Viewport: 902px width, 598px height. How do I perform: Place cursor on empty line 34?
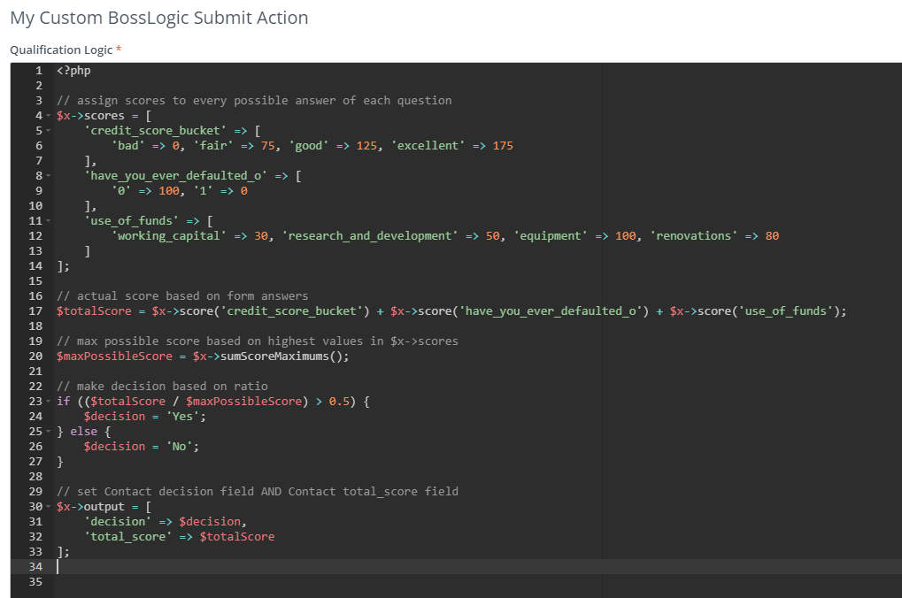pyautogui.click(x=266, y=567)
